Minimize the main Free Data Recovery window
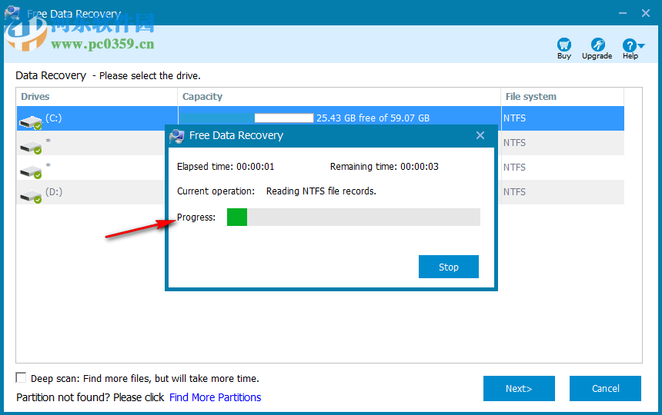 tap(622, 14)
